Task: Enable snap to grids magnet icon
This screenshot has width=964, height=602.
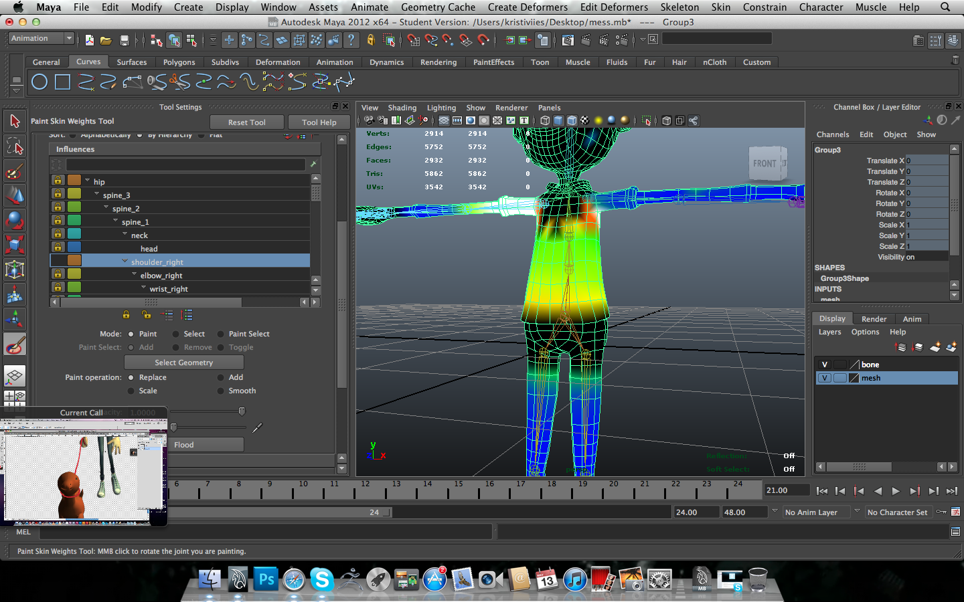Action: (414, 40)
